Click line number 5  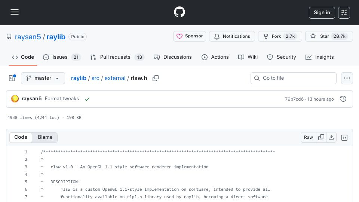point(26,182)
